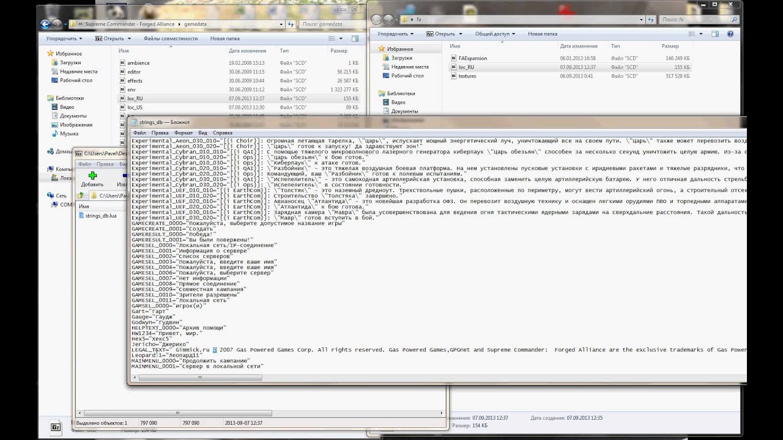783x440 pixels.
Task: Select the textures SCD file icon
Action: 453,76
